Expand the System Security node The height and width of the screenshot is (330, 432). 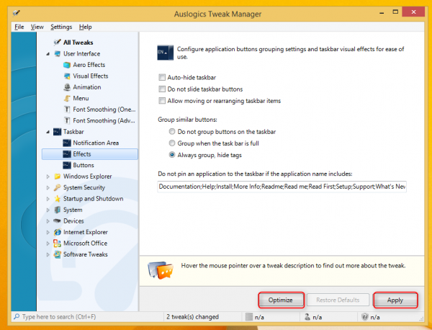tap(48, 188)
